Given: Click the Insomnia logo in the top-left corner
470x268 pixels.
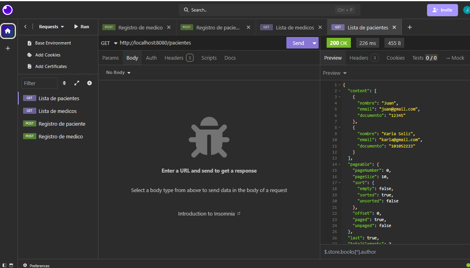Looking at the screenshot, I should pyautogui.click(x=8, y=10).
